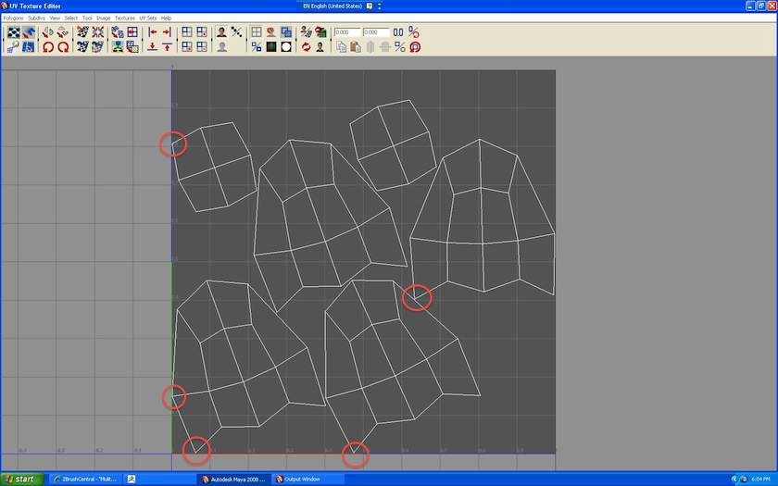The width and height of the screenshot is (778, 486).
Task: Expand the Subdivs menu
Action: [x=36, y=18]
